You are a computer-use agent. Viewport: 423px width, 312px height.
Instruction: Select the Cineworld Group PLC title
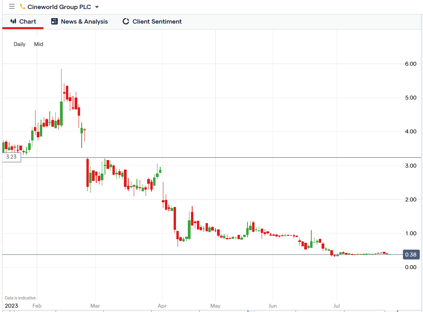coord(59,7)
